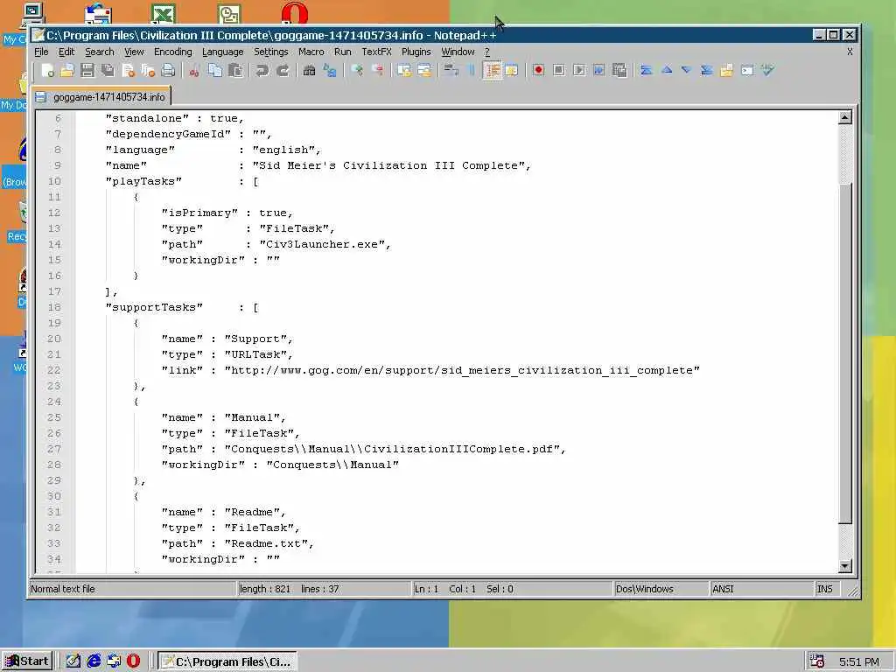Image resolution: width=896 pixels, height=672 pixels.
Task: Click the Redo toolbar arrow
Action: pos(283,70)
